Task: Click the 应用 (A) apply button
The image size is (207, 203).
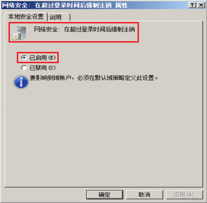Action: pyautogui.click(x=184, y=194)
